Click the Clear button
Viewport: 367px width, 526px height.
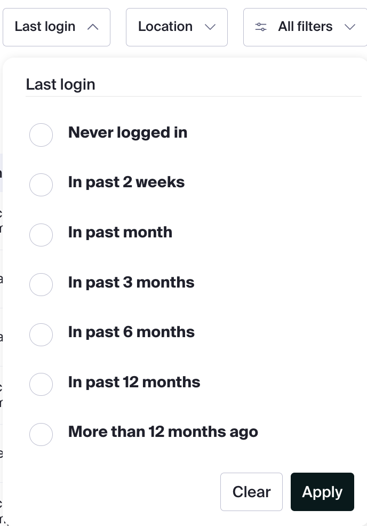point(251,491)
